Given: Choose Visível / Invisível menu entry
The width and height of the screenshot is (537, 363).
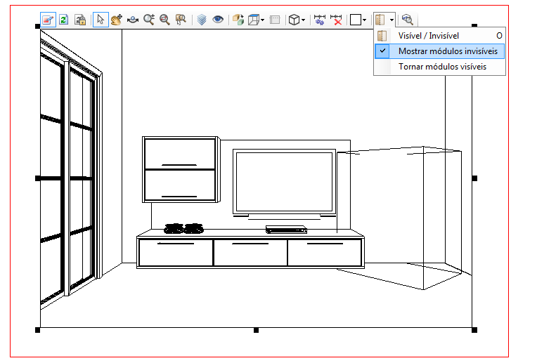Looking at the screenshot, I should point(439,36).
